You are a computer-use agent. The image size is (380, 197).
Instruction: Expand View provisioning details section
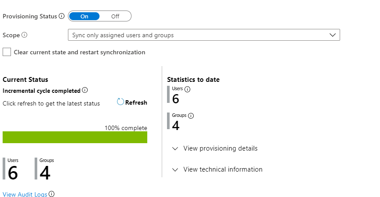click(x=220, y=148)
